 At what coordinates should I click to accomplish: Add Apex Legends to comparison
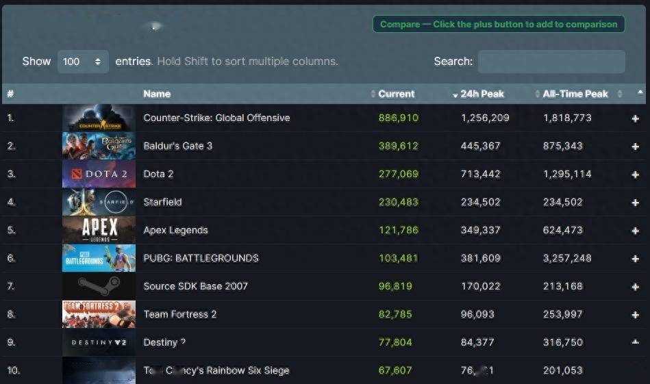[x=635, y=231]
